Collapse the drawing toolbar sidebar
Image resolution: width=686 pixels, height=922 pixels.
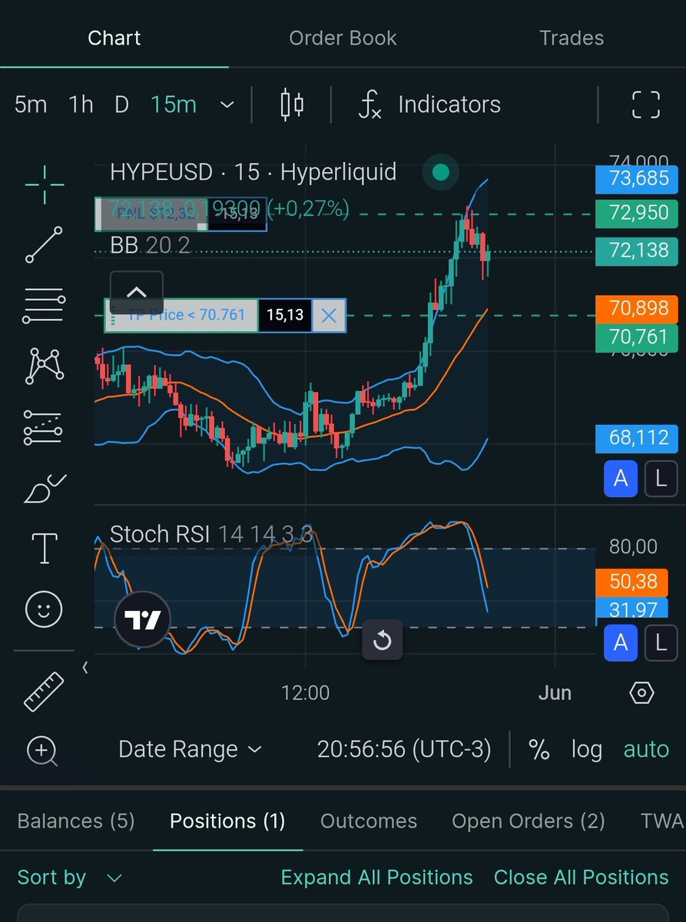pos(85,668)
